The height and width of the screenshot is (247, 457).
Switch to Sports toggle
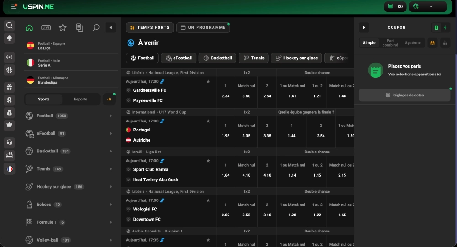point(44,100)
